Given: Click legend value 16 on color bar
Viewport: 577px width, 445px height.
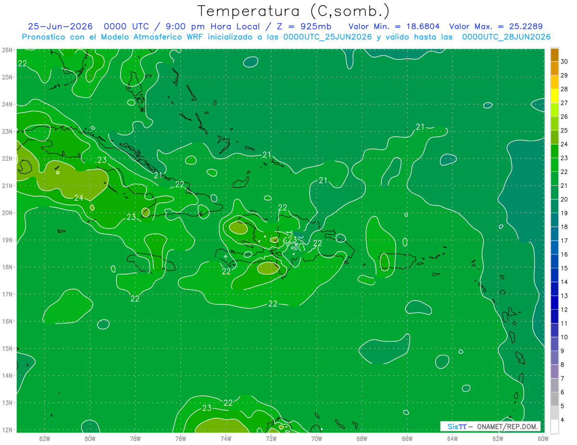Looking at the screenshot, I should 564,254.
